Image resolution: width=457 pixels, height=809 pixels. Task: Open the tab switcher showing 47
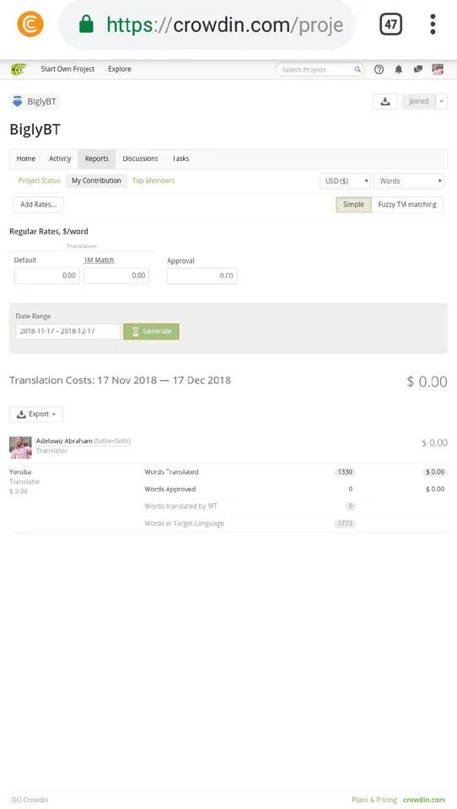coord(391,24)
